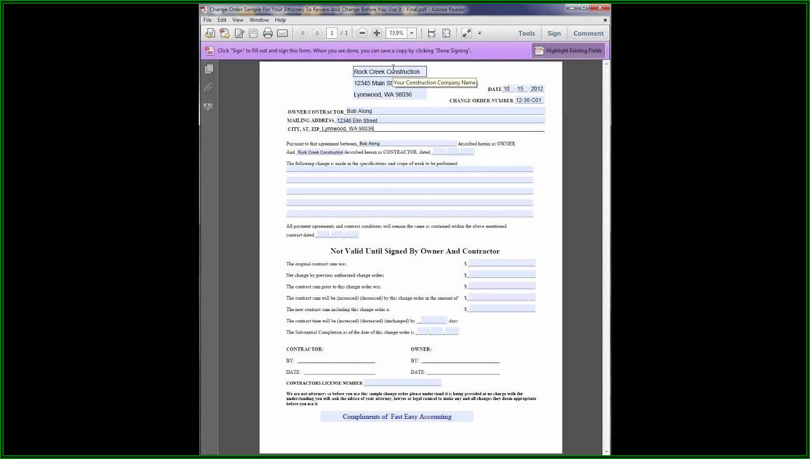Click the Send file by email envelope icon
The width and height of the screenshot is (810, 459).
[x=282, y=33]
